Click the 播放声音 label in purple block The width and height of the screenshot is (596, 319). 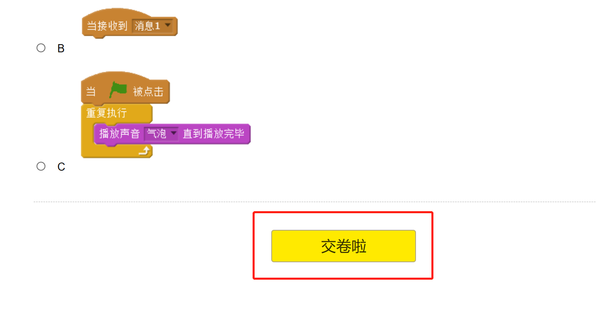119,134
